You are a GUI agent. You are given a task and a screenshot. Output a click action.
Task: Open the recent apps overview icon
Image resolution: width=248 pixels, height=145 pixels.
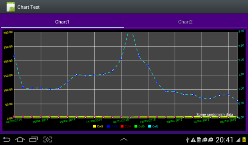click(34, 139)
